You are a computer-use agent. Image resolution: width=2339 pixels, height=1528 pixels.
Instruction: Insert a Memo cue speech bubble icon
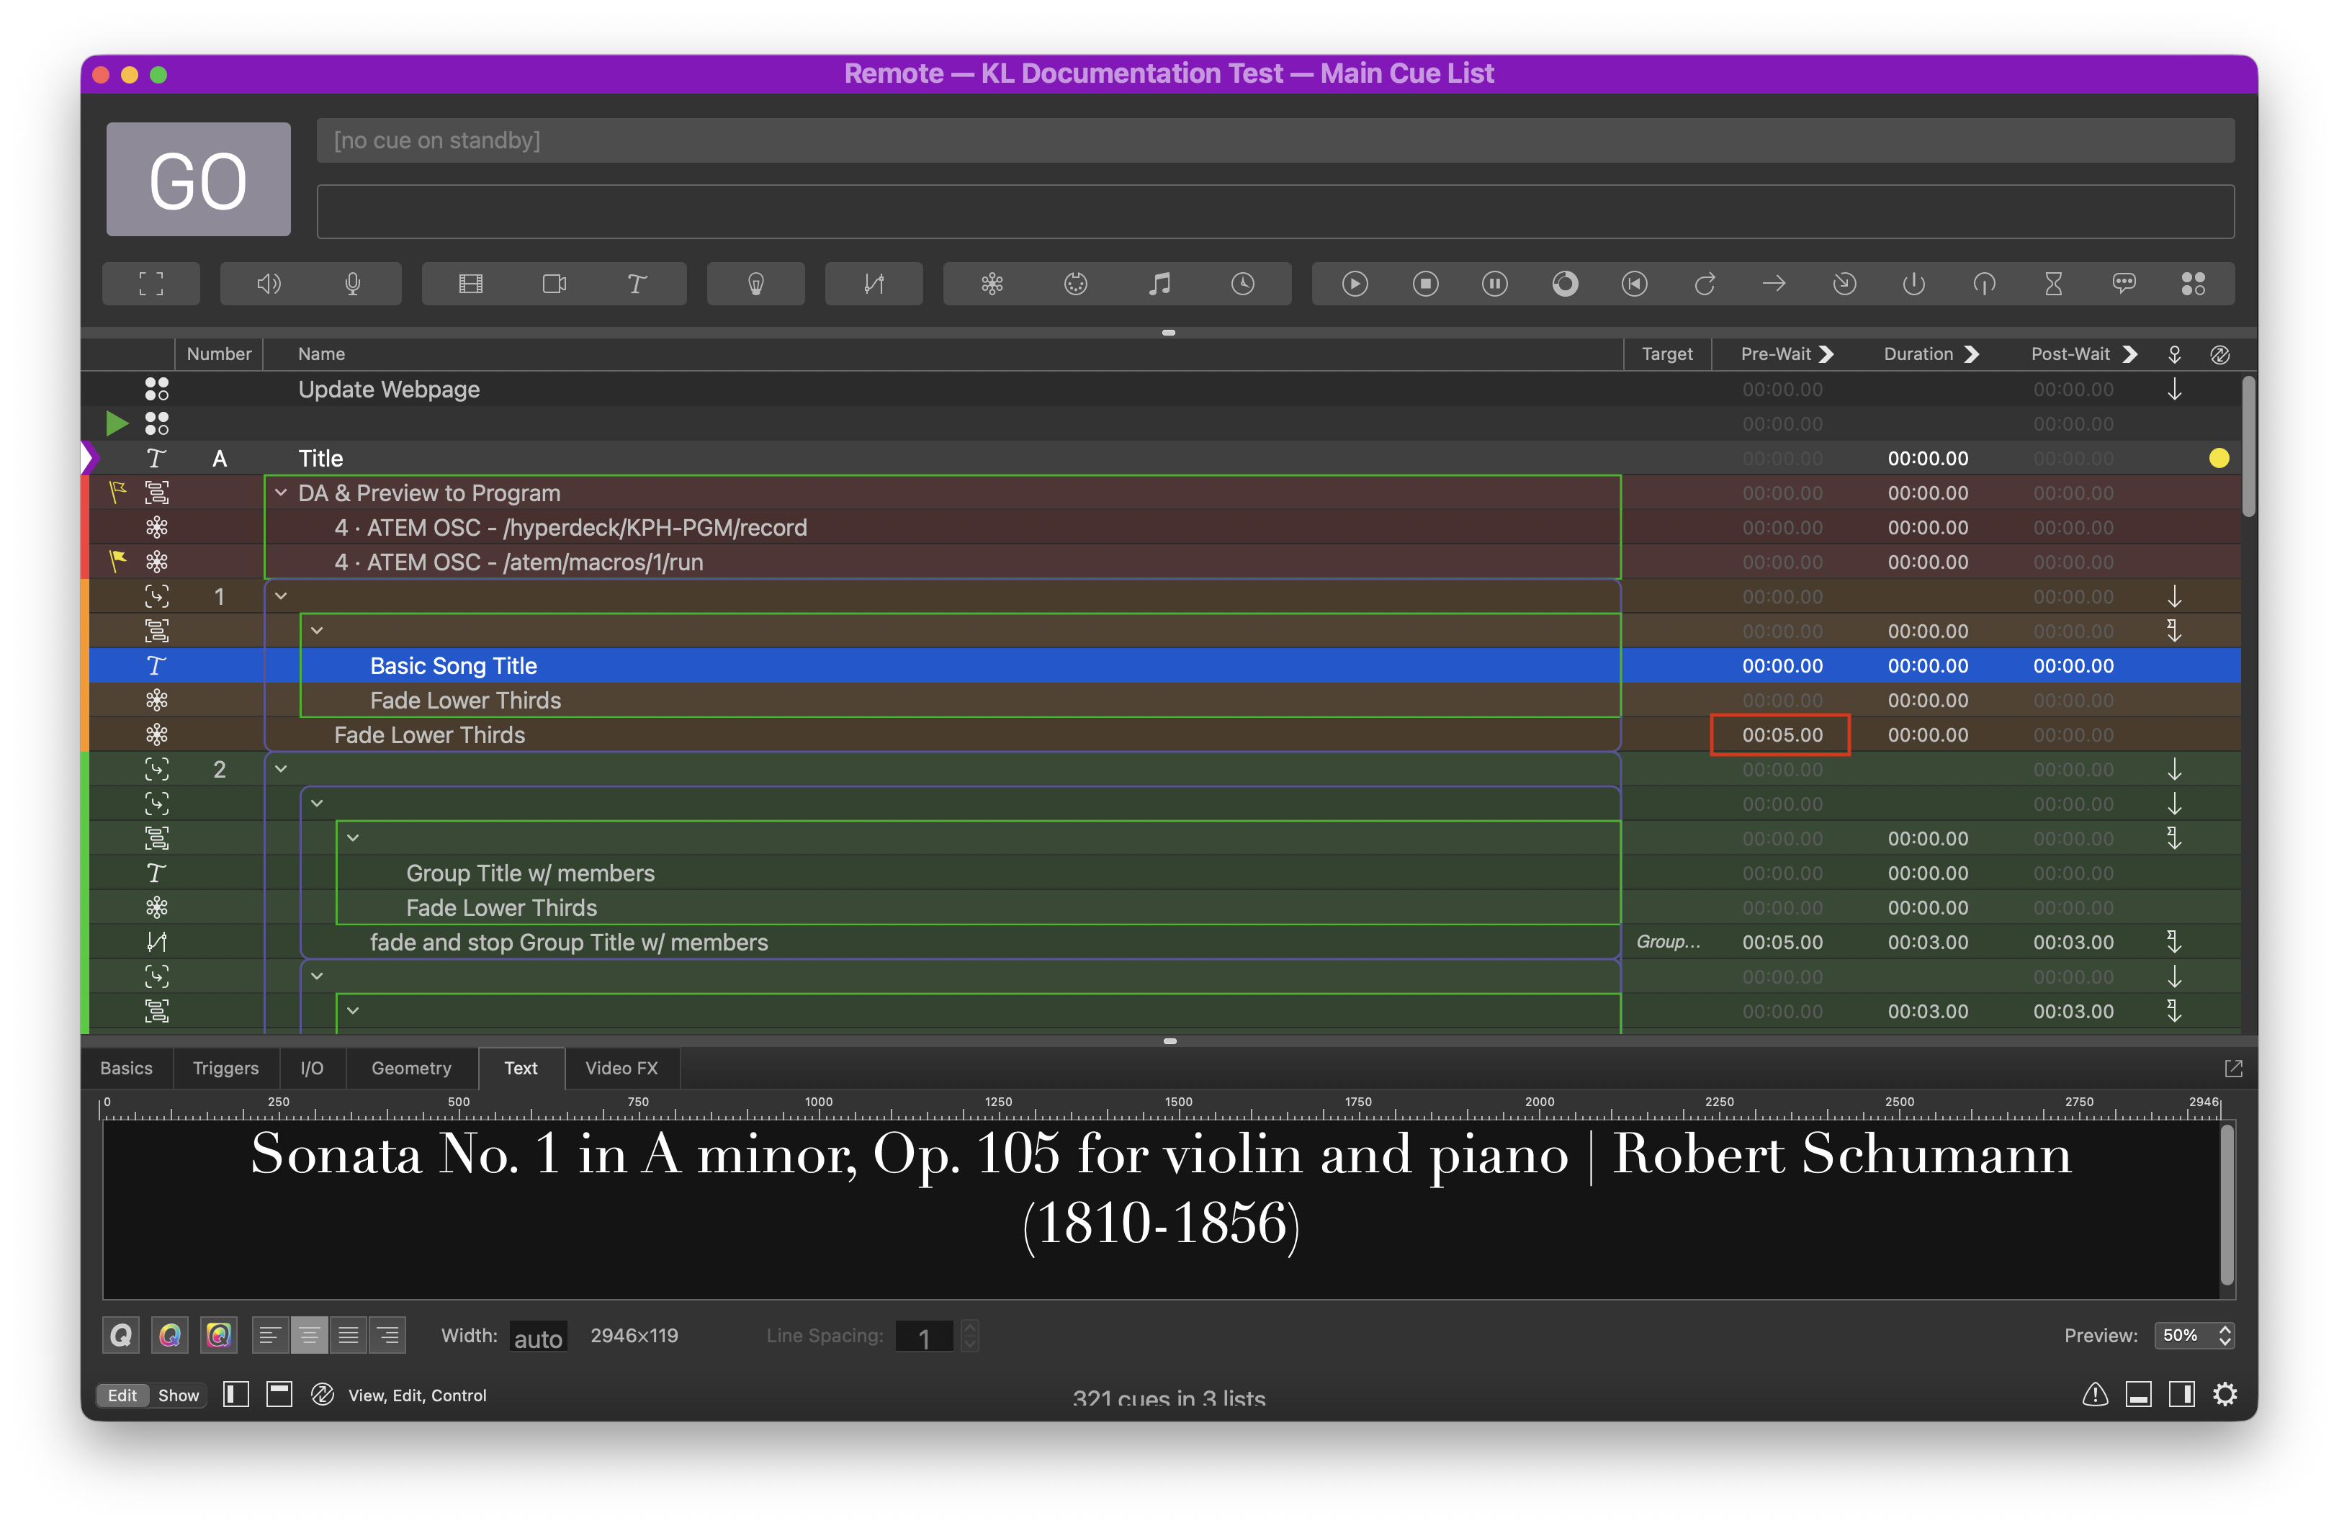point(2124,284)
